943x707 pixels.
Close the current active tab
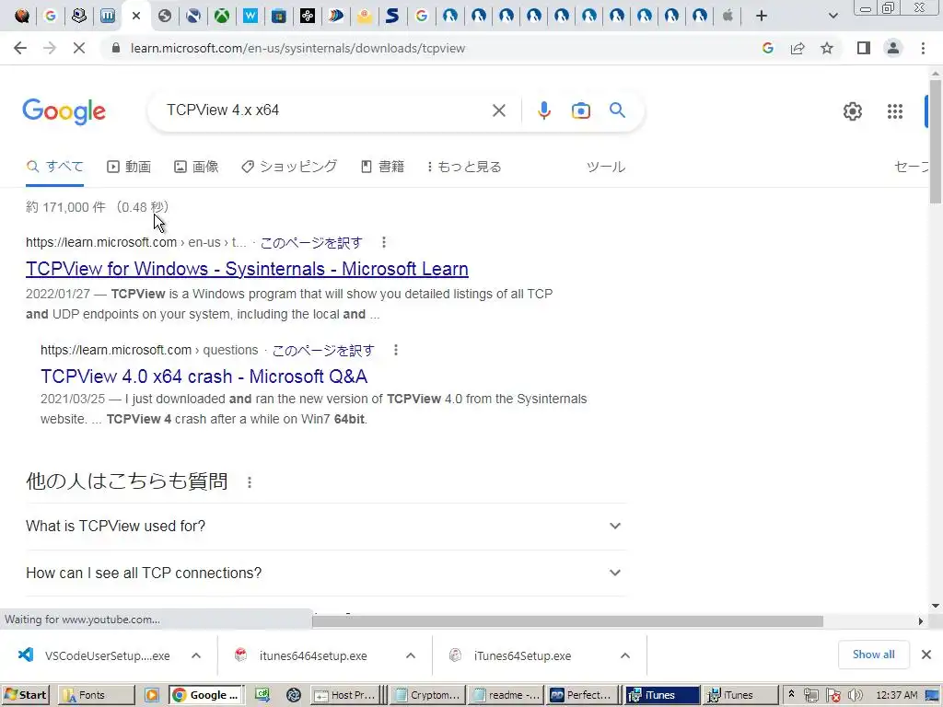[136, 16]
